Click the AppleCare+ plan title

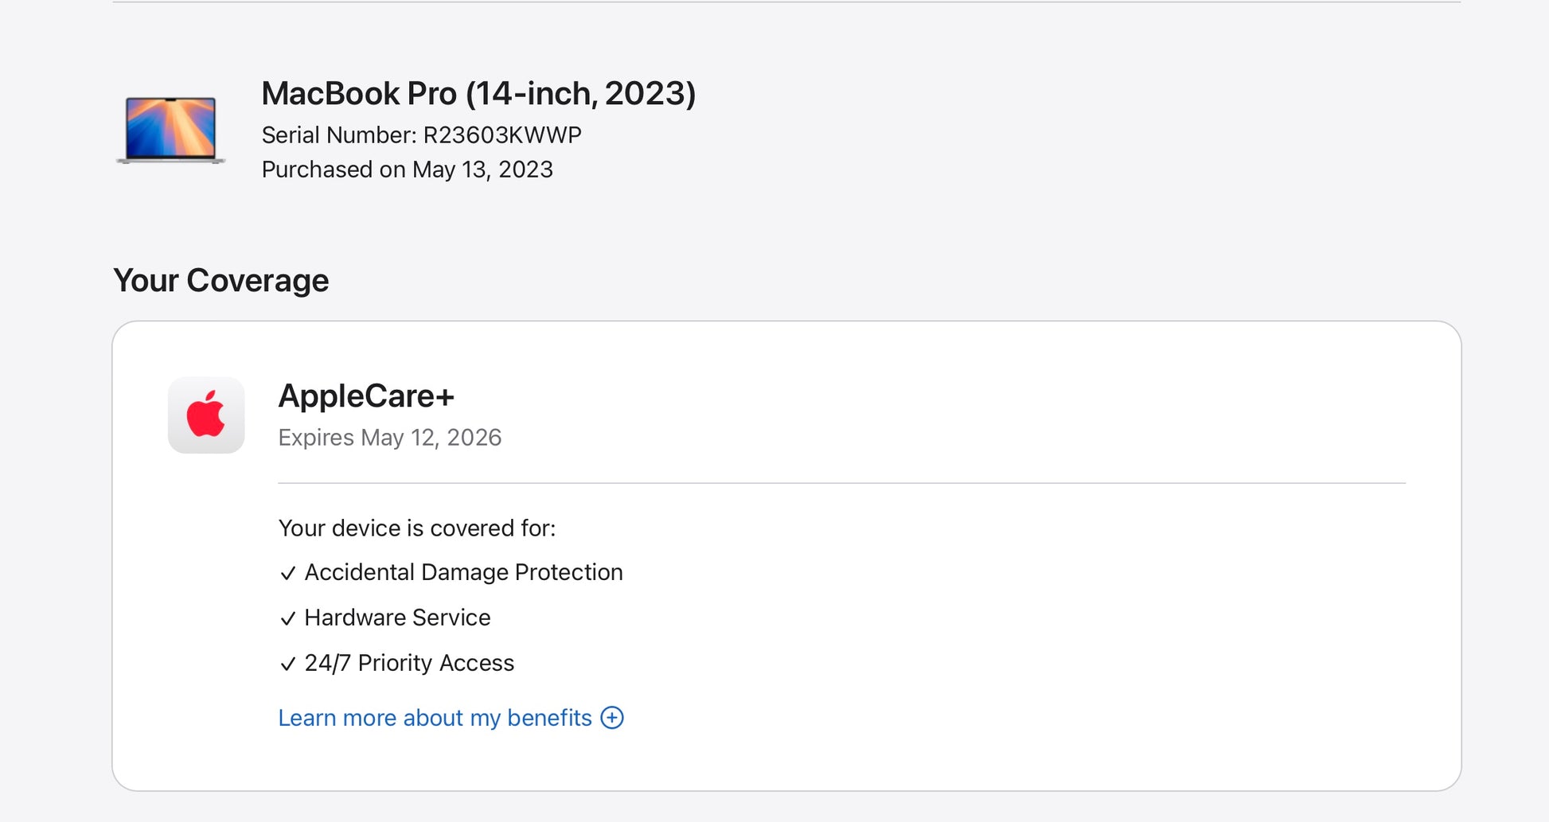click(x=366, y=396)
